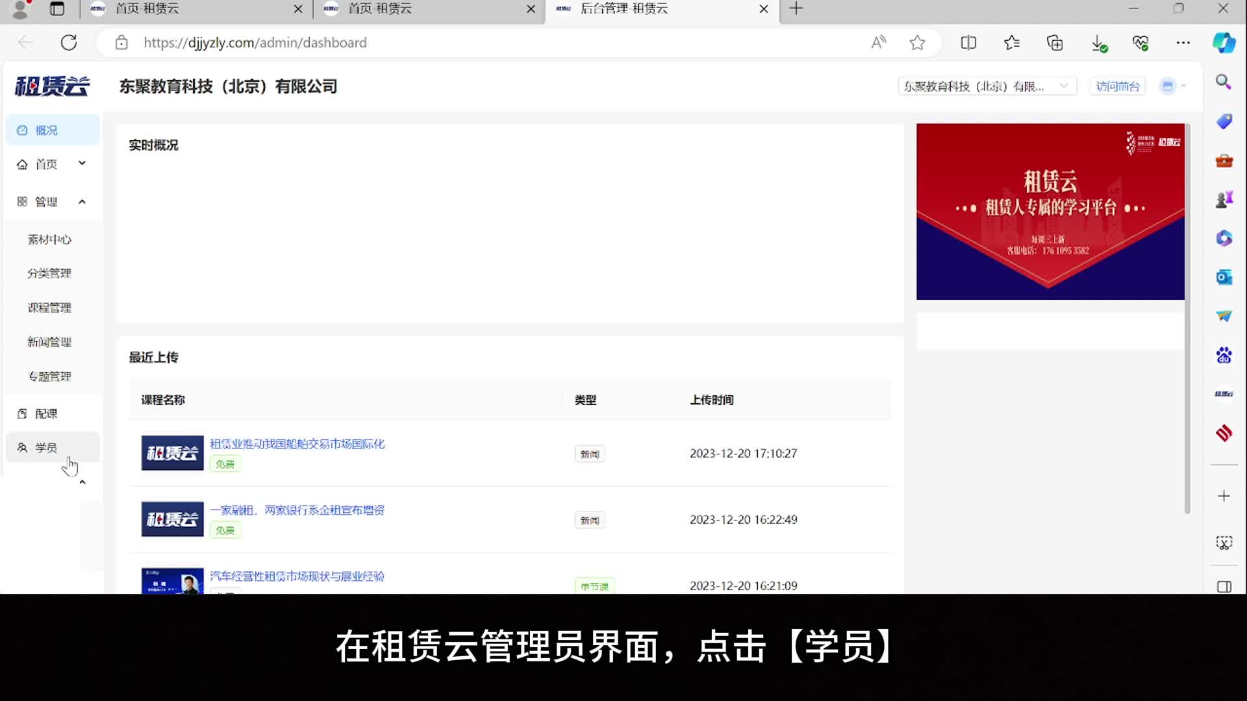Open 分类管理 in sidebar
Image resolution: width=1247 pixels, height=701 pixels.
(x=49, y=273)
